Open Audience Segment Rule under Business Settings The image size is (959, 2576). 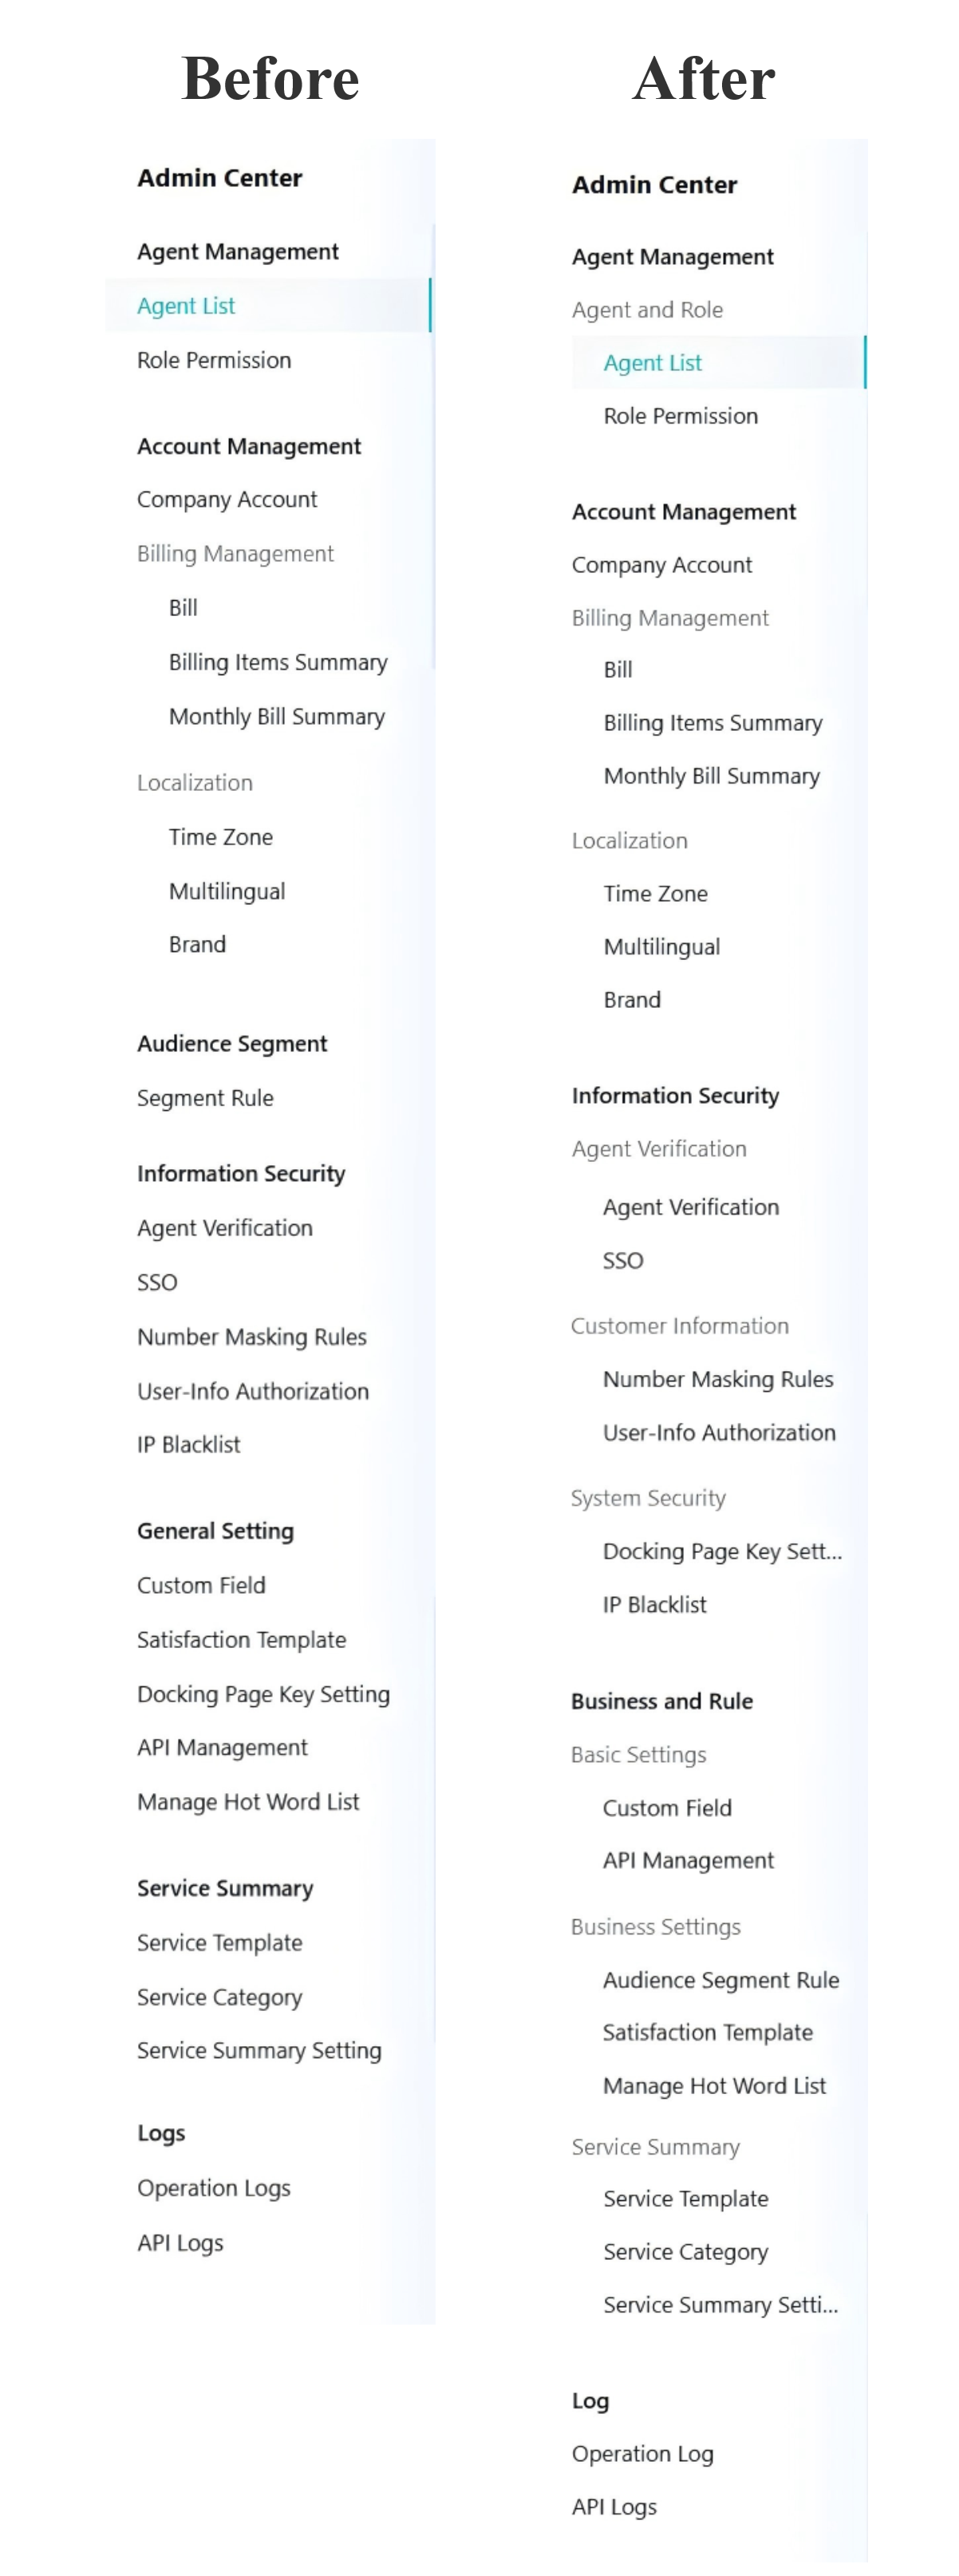[x=720, y=1980]
